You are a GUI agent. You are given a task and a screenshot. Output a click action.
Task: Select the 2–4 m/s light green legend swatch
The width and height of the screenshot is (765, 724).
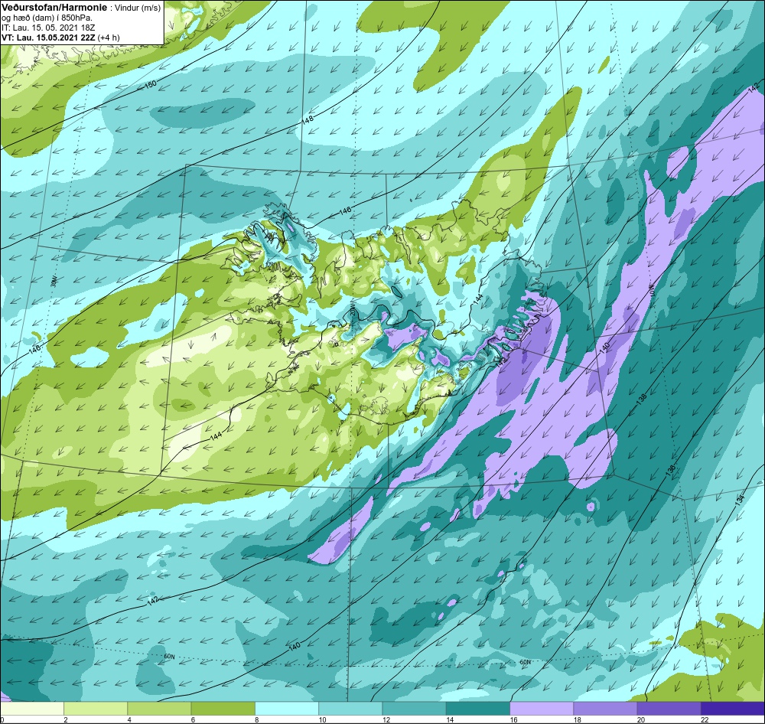(96, 708)
